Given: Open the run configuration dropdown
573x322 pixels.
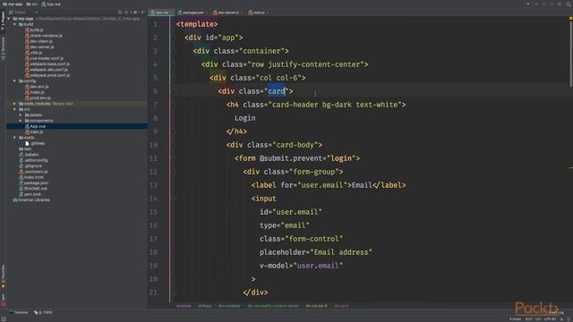Looking at the screenshot, I should [527, 4].
